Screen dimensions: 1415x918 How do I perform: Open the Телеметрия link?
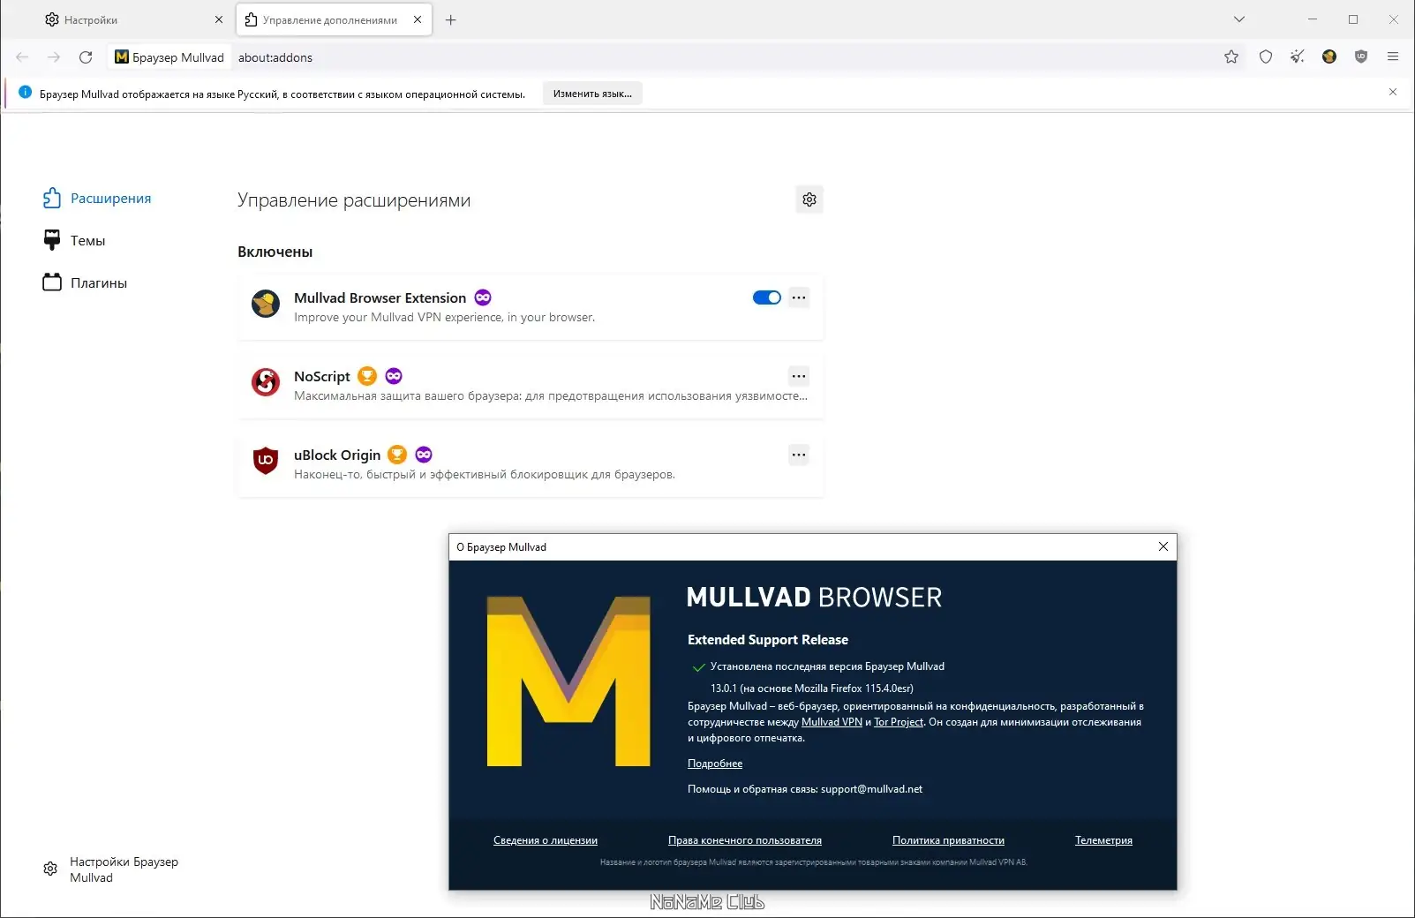click(1103, 840)
